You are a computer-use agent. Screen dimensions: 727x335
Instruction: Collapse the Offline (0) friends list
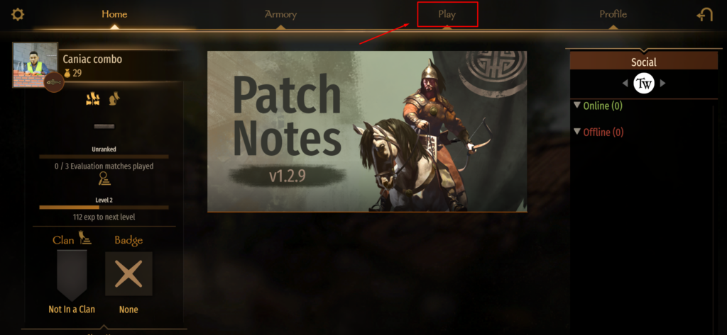[576, 132]
